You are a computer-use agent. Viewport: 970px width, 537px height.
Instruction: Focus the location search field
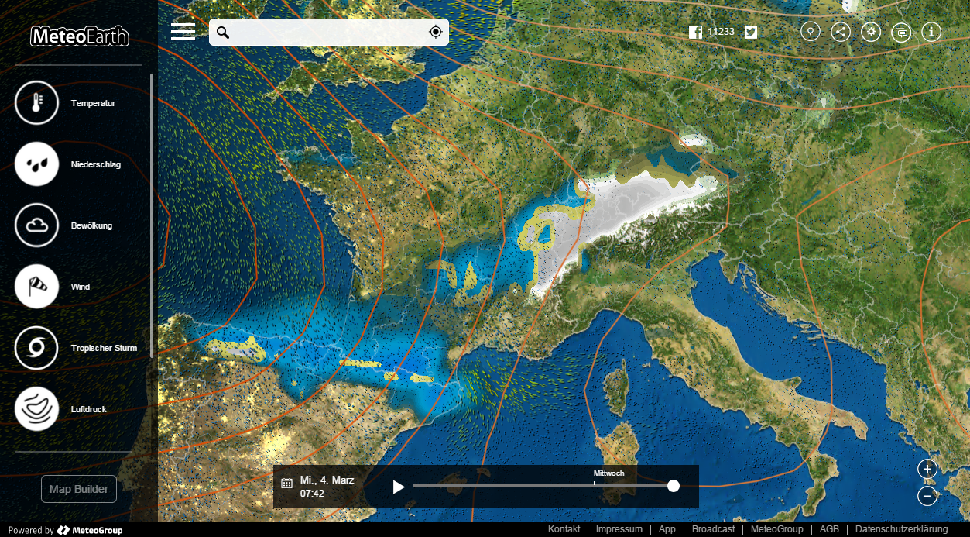coord(329,32)
